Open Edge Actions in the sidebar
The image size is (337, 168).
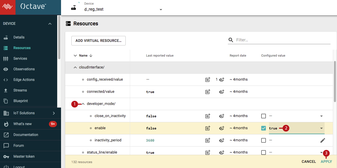click(24, 80)
